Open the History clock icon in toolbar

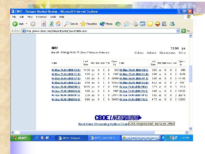tap(118, 24)
